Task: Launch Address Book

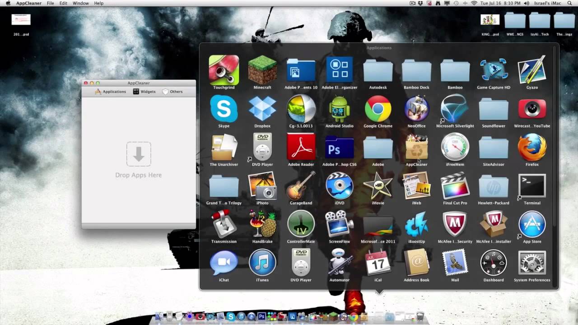Action: point(416,263)
